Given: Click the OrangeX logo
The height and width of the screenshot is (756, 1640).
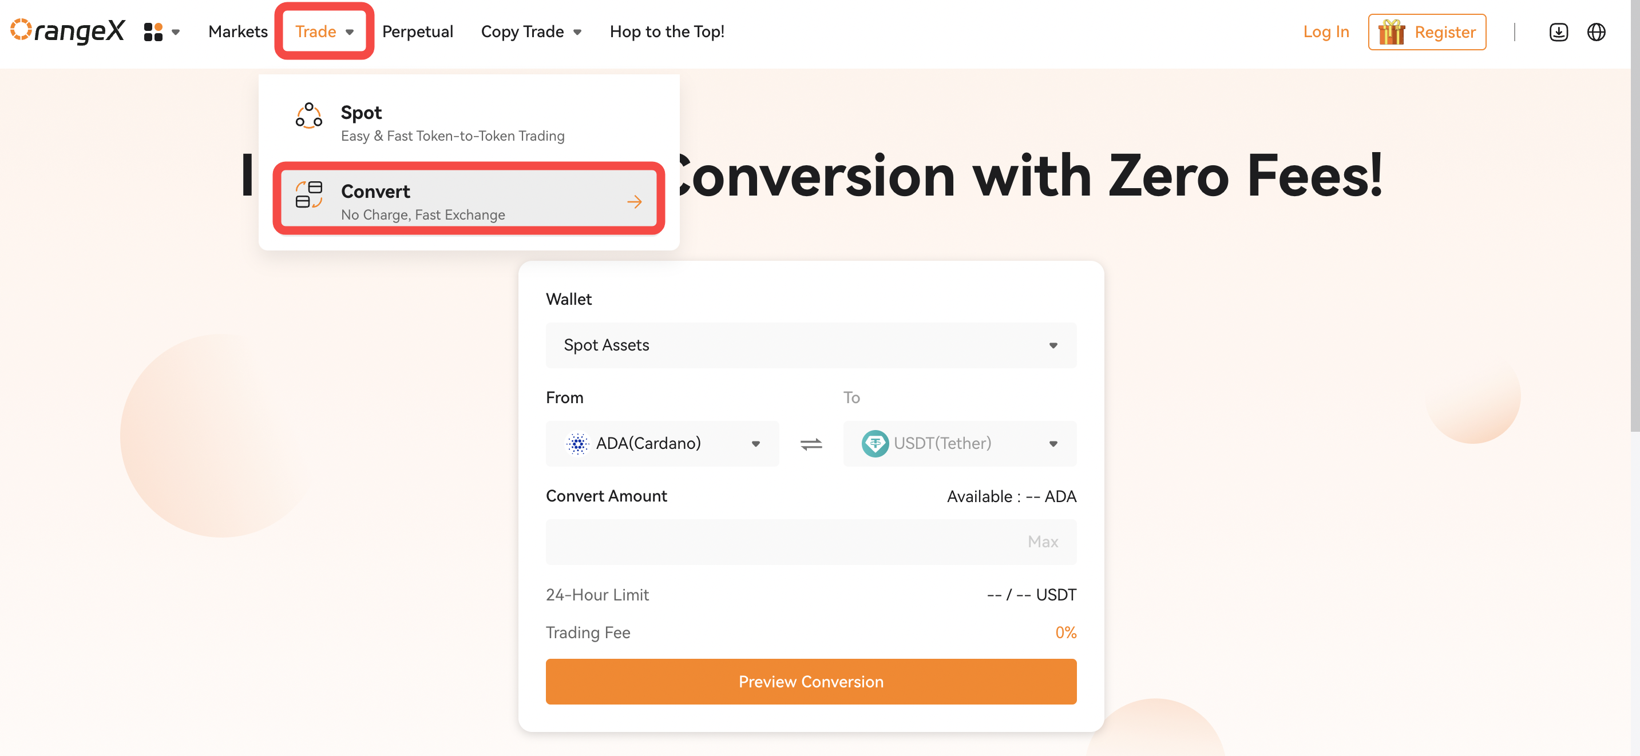Looking at the screenshot, I should point(68,31).
